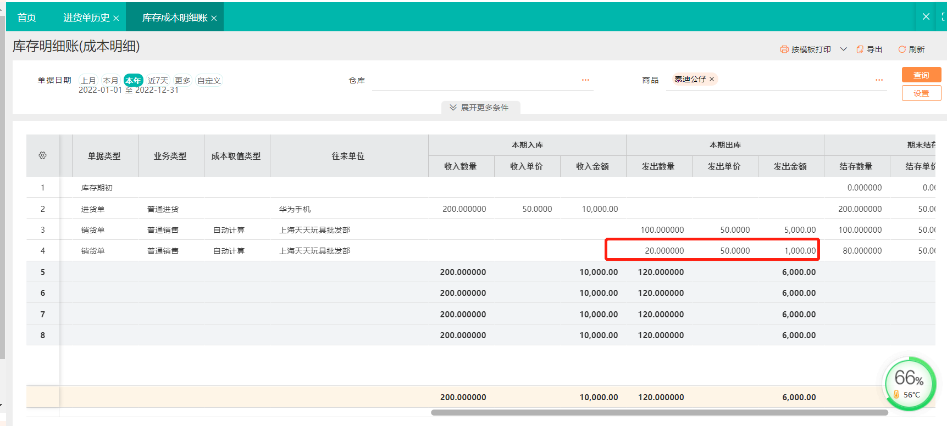Open the product selector ellipsis
Image resolution: width=947 pixels, height=426 pixels.
click(x=879, y=80)
